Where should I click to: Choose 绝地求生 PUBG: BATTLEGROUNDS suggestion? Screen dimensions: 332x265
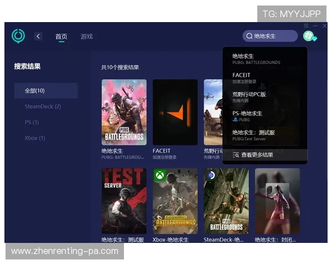pos(264,59)
